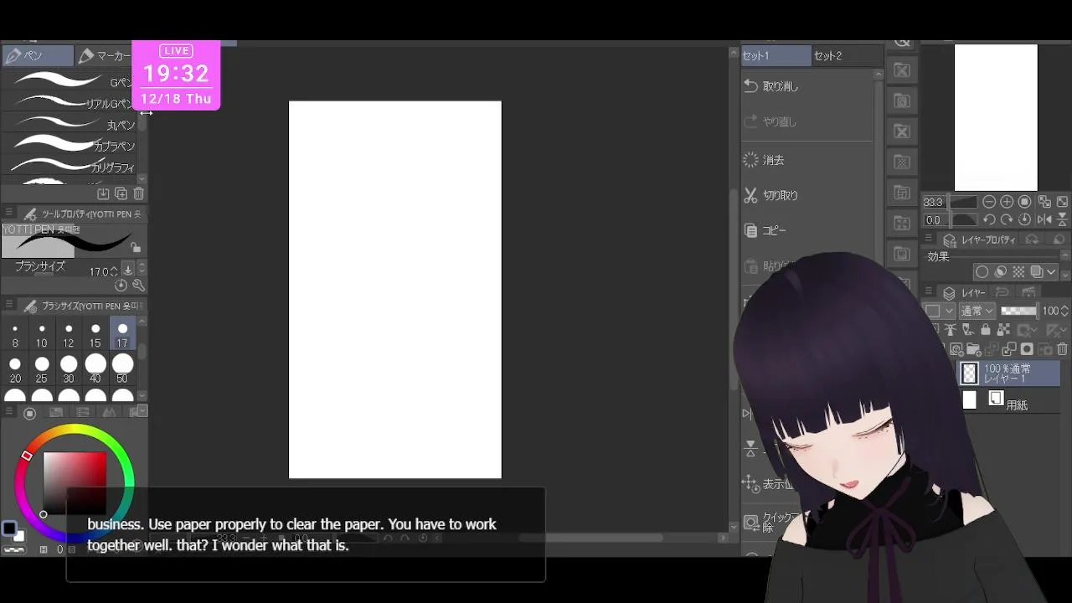
Task: Reset tool properties to initial settings
Action: coord(121,286)
